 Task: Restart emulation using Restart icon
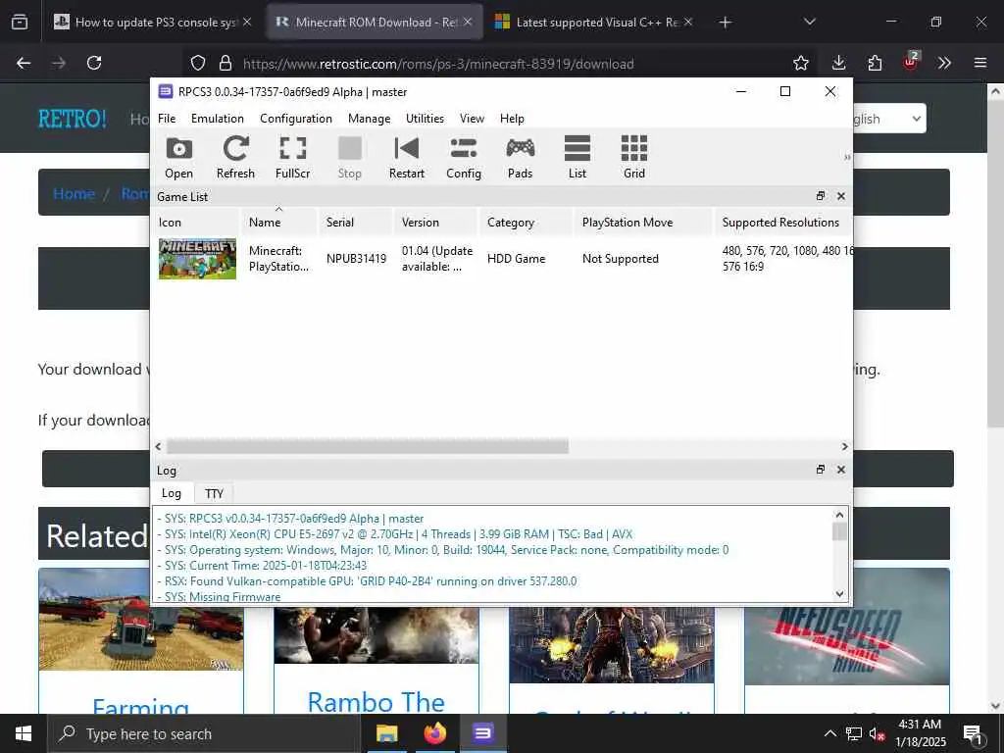pos(407,158)
